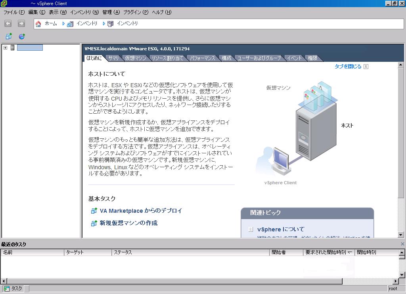Click the 開始者 column header
Image resolution: width=406 pixels, height=294 pixels.
coord(286,252)
